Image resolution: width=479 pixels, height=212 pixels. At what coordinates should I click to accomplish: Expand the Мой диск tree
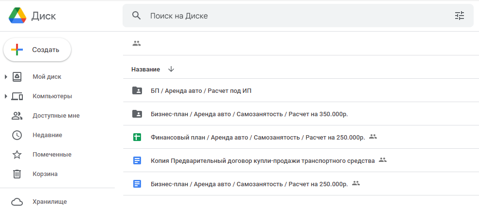pos(6,77)
